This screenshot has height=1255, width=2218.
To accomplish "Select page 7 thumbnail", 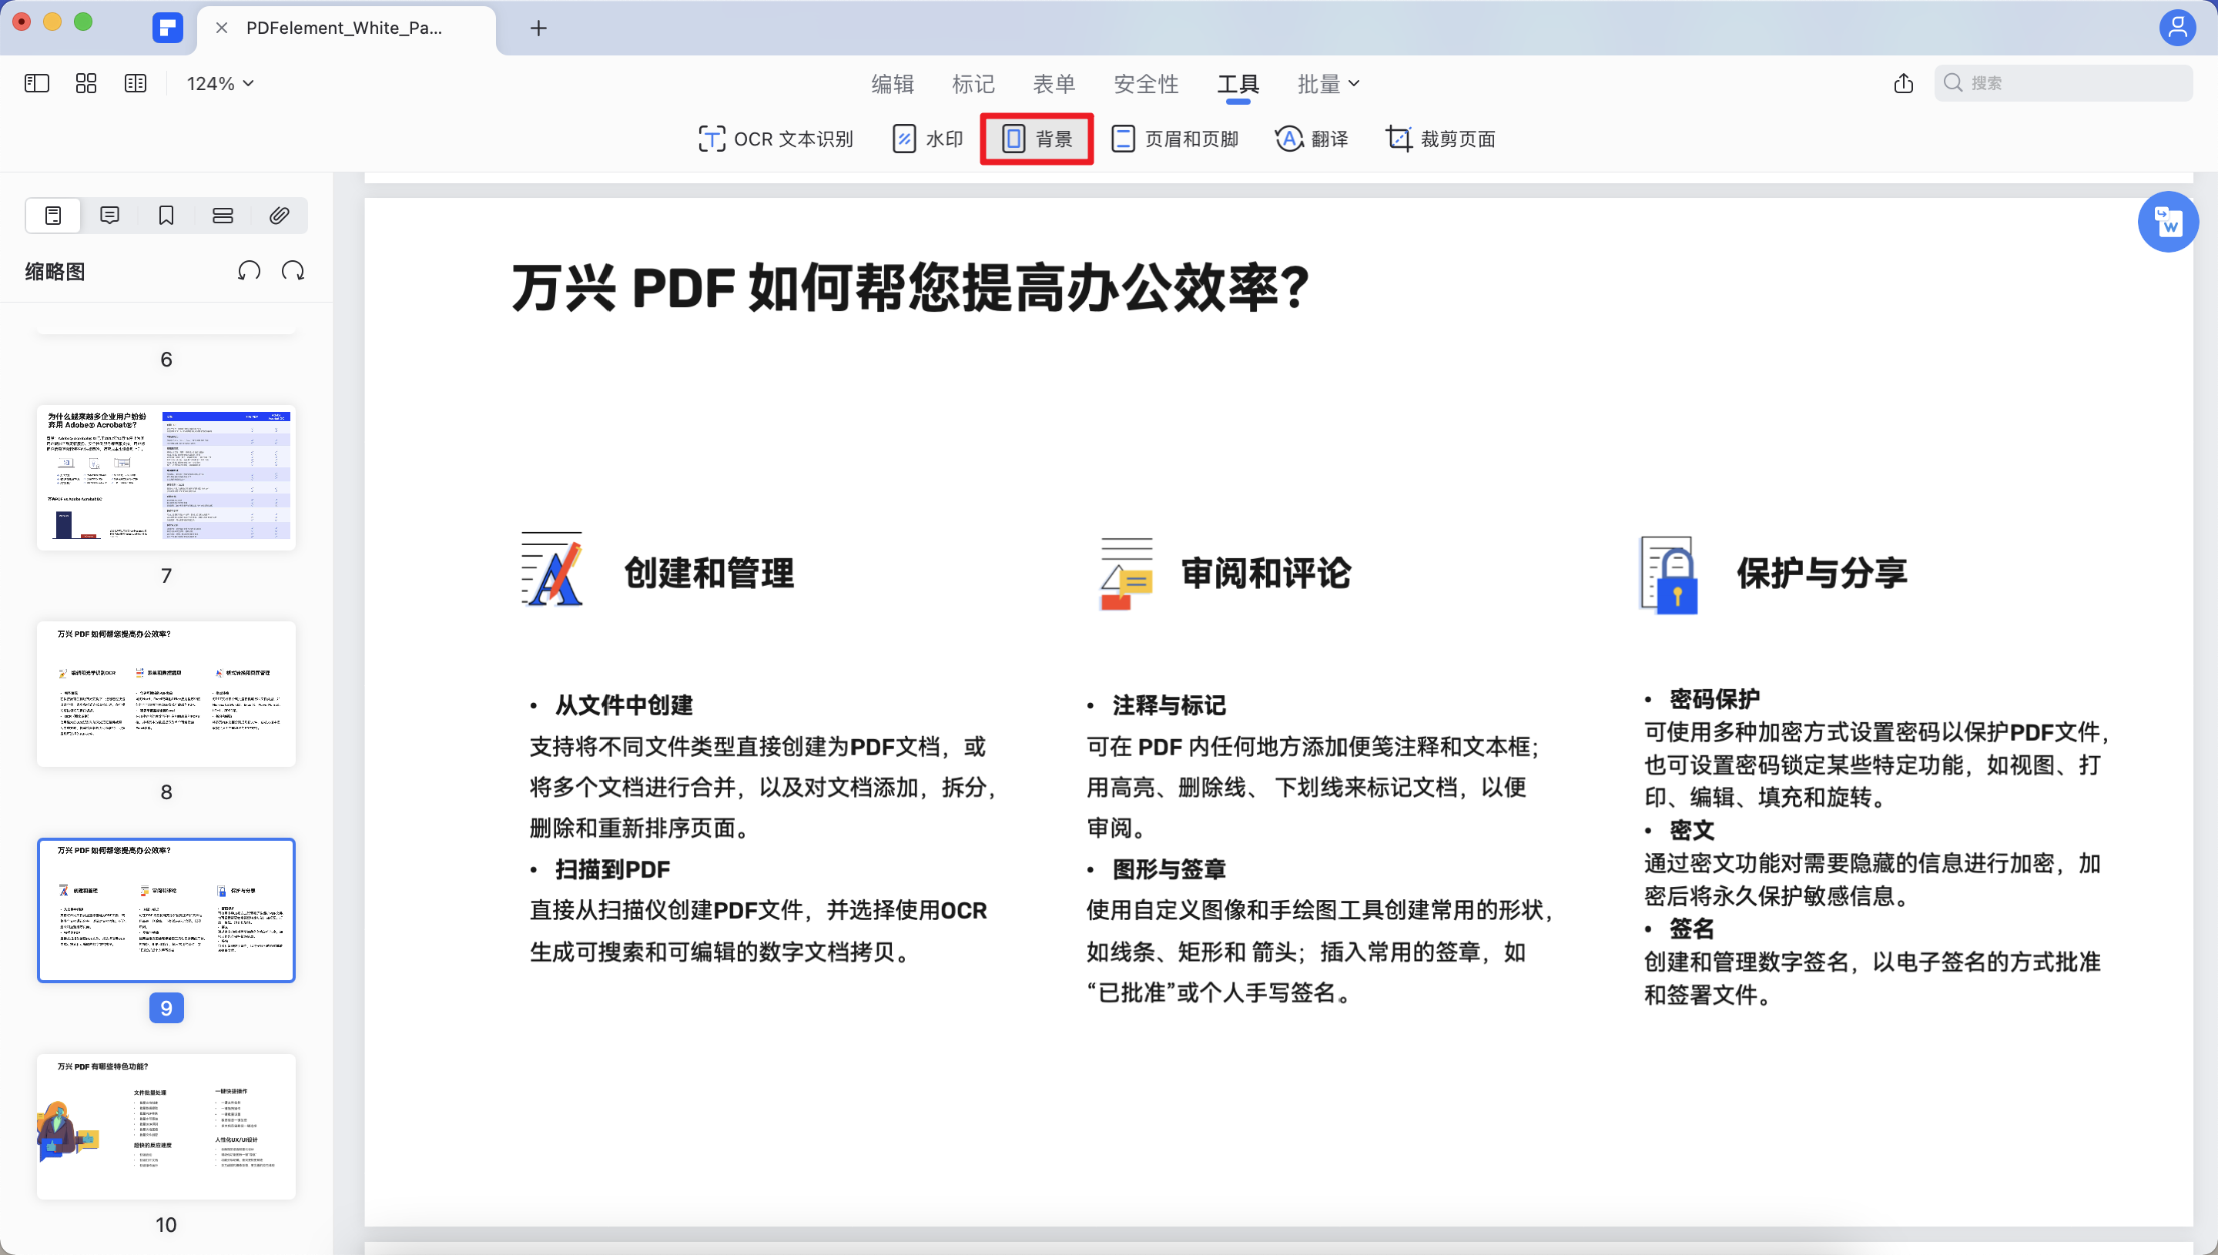I will (166, 477).
